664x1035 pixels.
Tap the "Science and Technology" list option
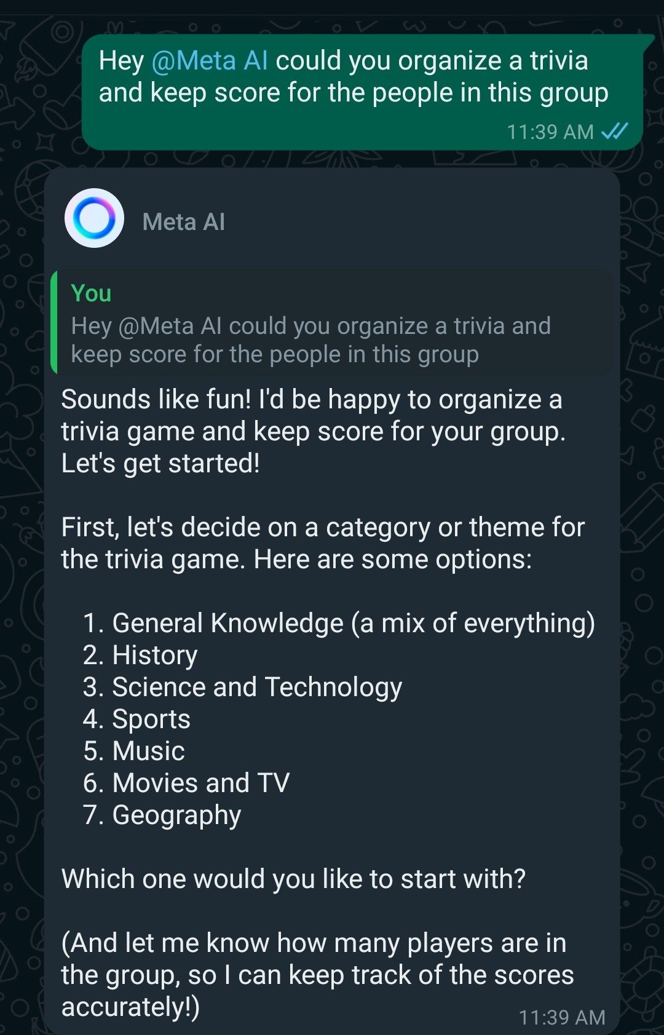pos(256,687)
